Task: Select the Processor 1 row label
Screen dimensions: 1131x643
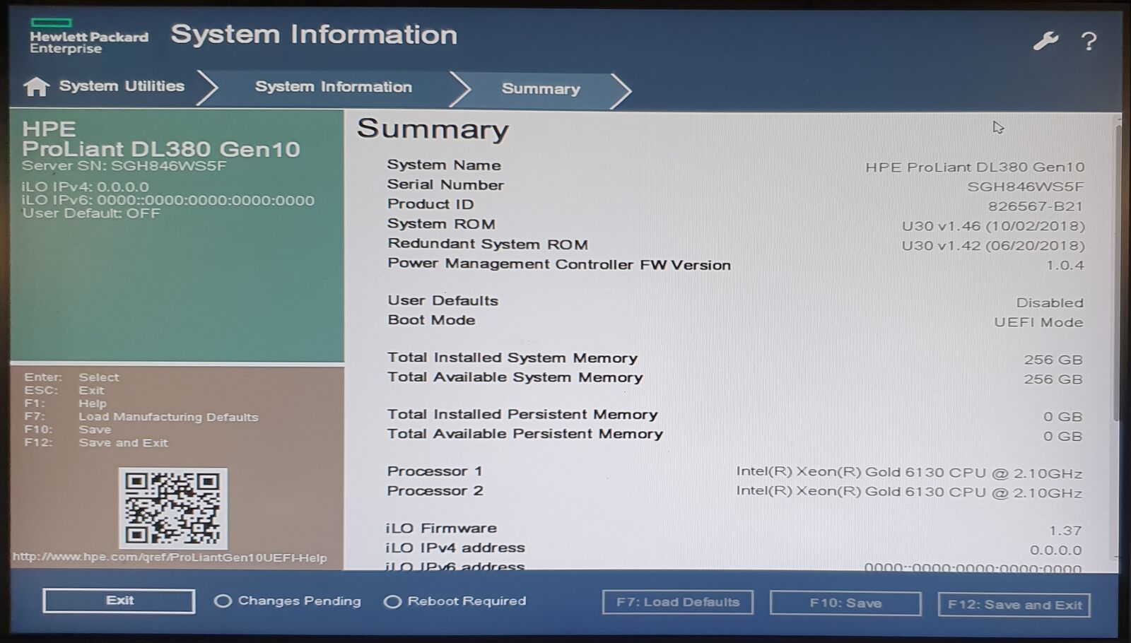Action: coord(435,471)
